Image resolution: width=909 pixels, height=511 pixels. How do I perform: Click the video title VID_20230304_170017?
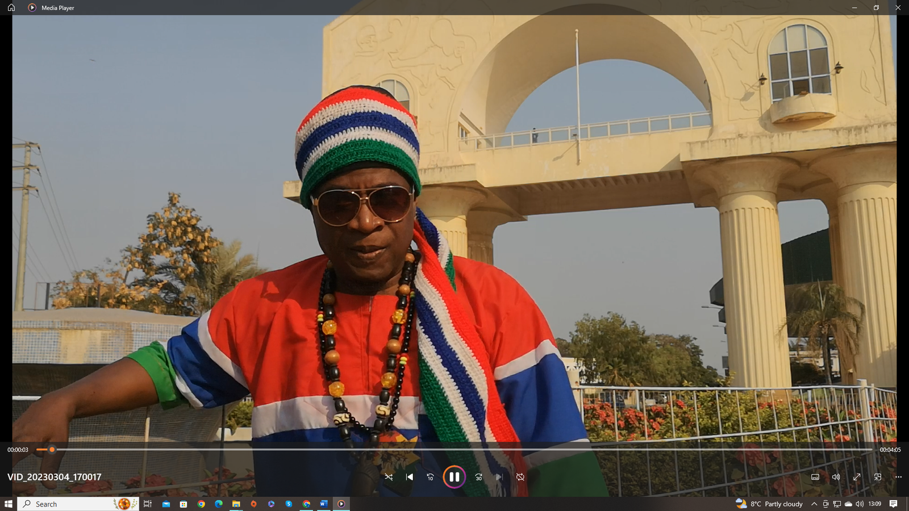click(55, 477)
